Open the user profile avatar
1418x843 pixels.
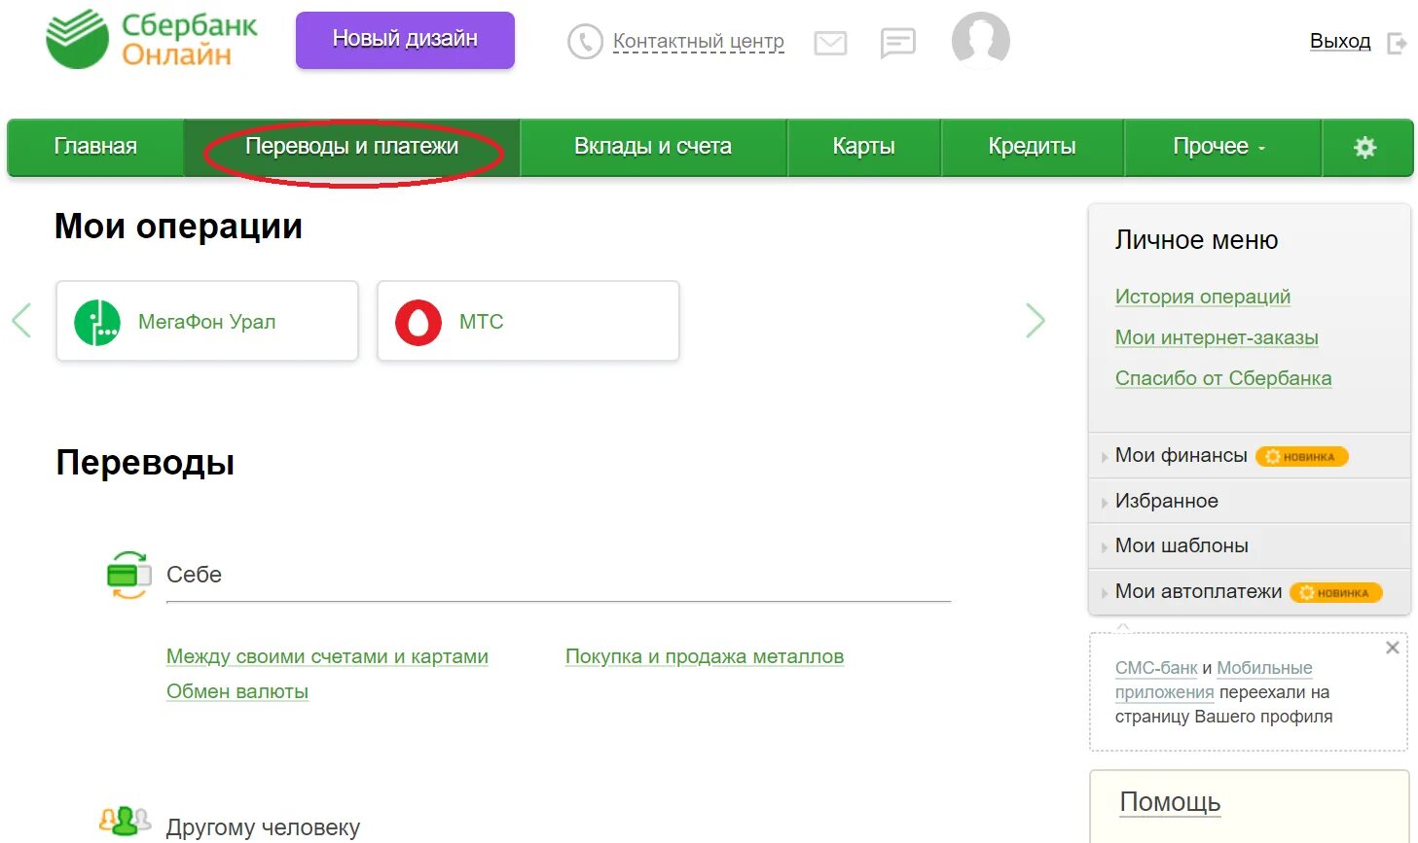coord(980,41)
